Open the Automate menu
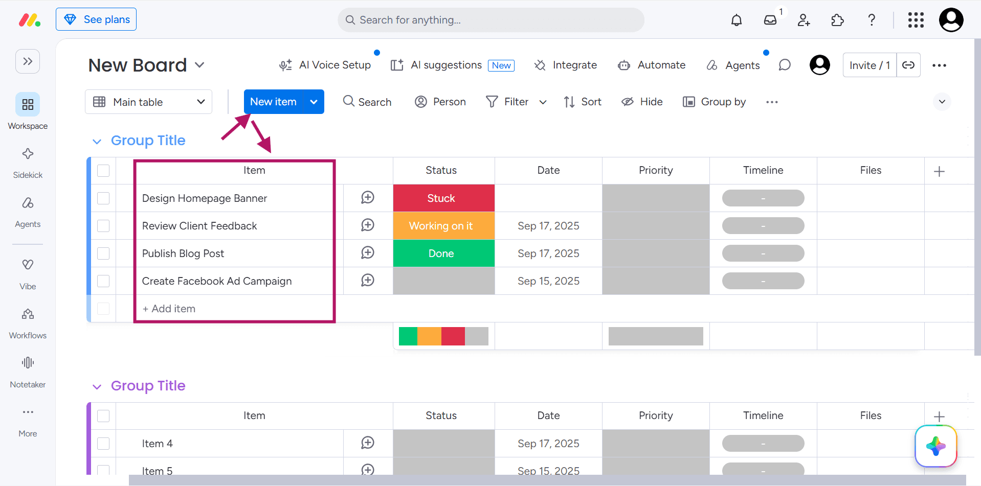 pyautogui.click(x=652, y=65)
